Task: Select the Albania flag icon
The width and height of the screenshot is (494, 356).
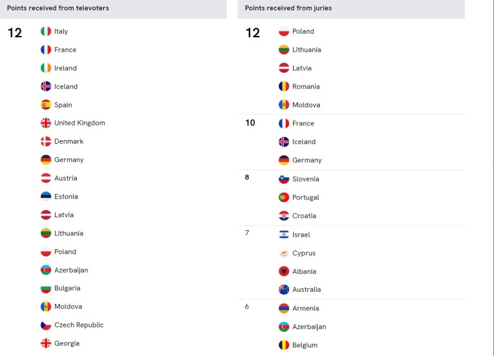Action: [x=284, y=271]
